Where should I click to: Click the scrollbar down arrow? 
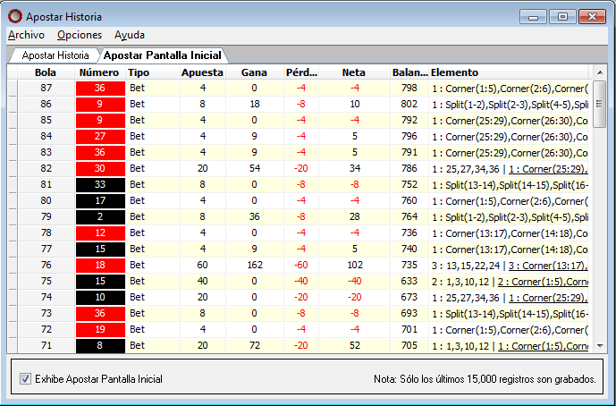click(x=600, y=346)
